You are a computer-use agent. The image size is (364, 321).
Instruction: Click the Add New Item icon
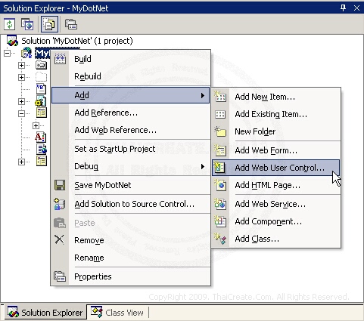tap(220, 97)
